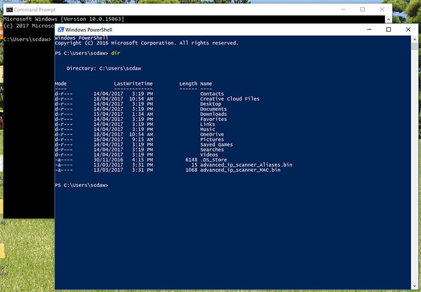
Task: Click the '1068' length value
Action: click(x=191, y=170)
